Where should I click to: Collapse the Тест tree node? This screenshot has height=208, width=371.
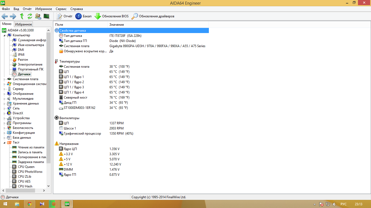click(4, 142)
